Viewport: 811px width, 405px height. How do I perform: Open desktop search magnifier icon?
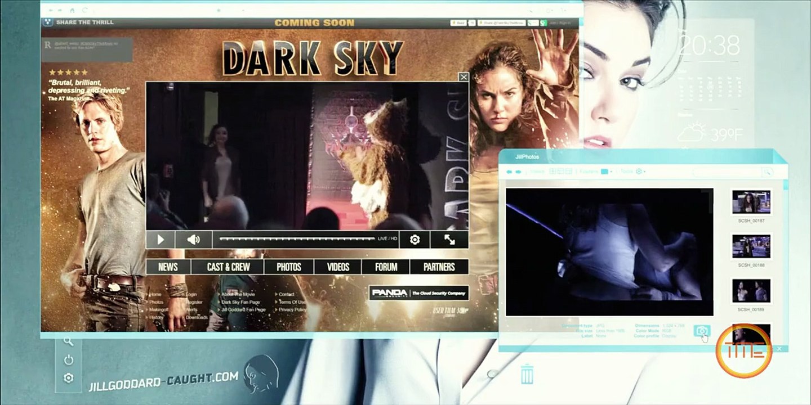pyautogui.click(x=68, y=341)
